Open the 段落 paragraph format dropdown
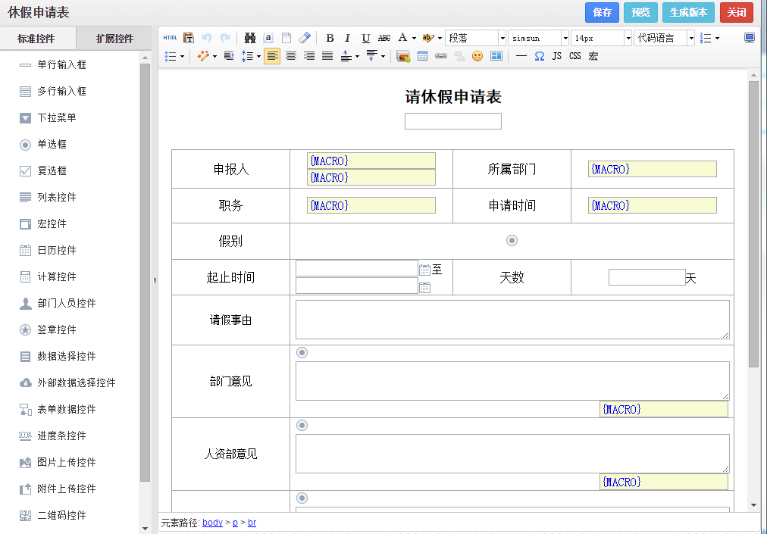767x534 pixels. [x=475, y=38]
